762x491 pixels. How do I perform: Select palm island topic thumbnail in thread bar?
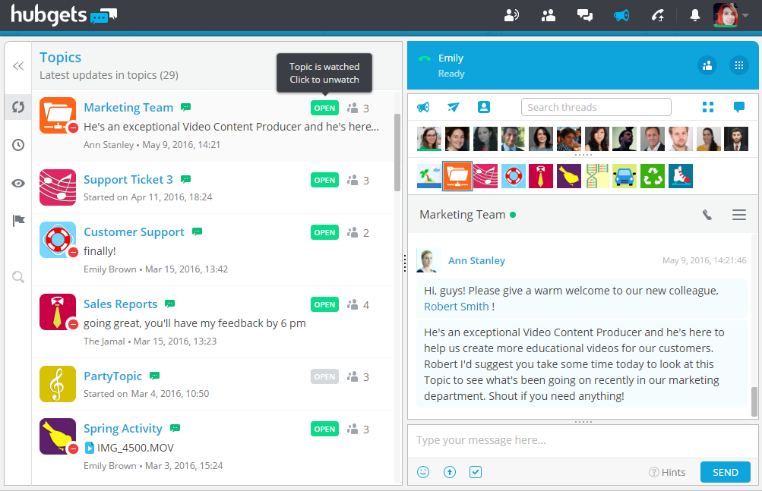point(429,176)
